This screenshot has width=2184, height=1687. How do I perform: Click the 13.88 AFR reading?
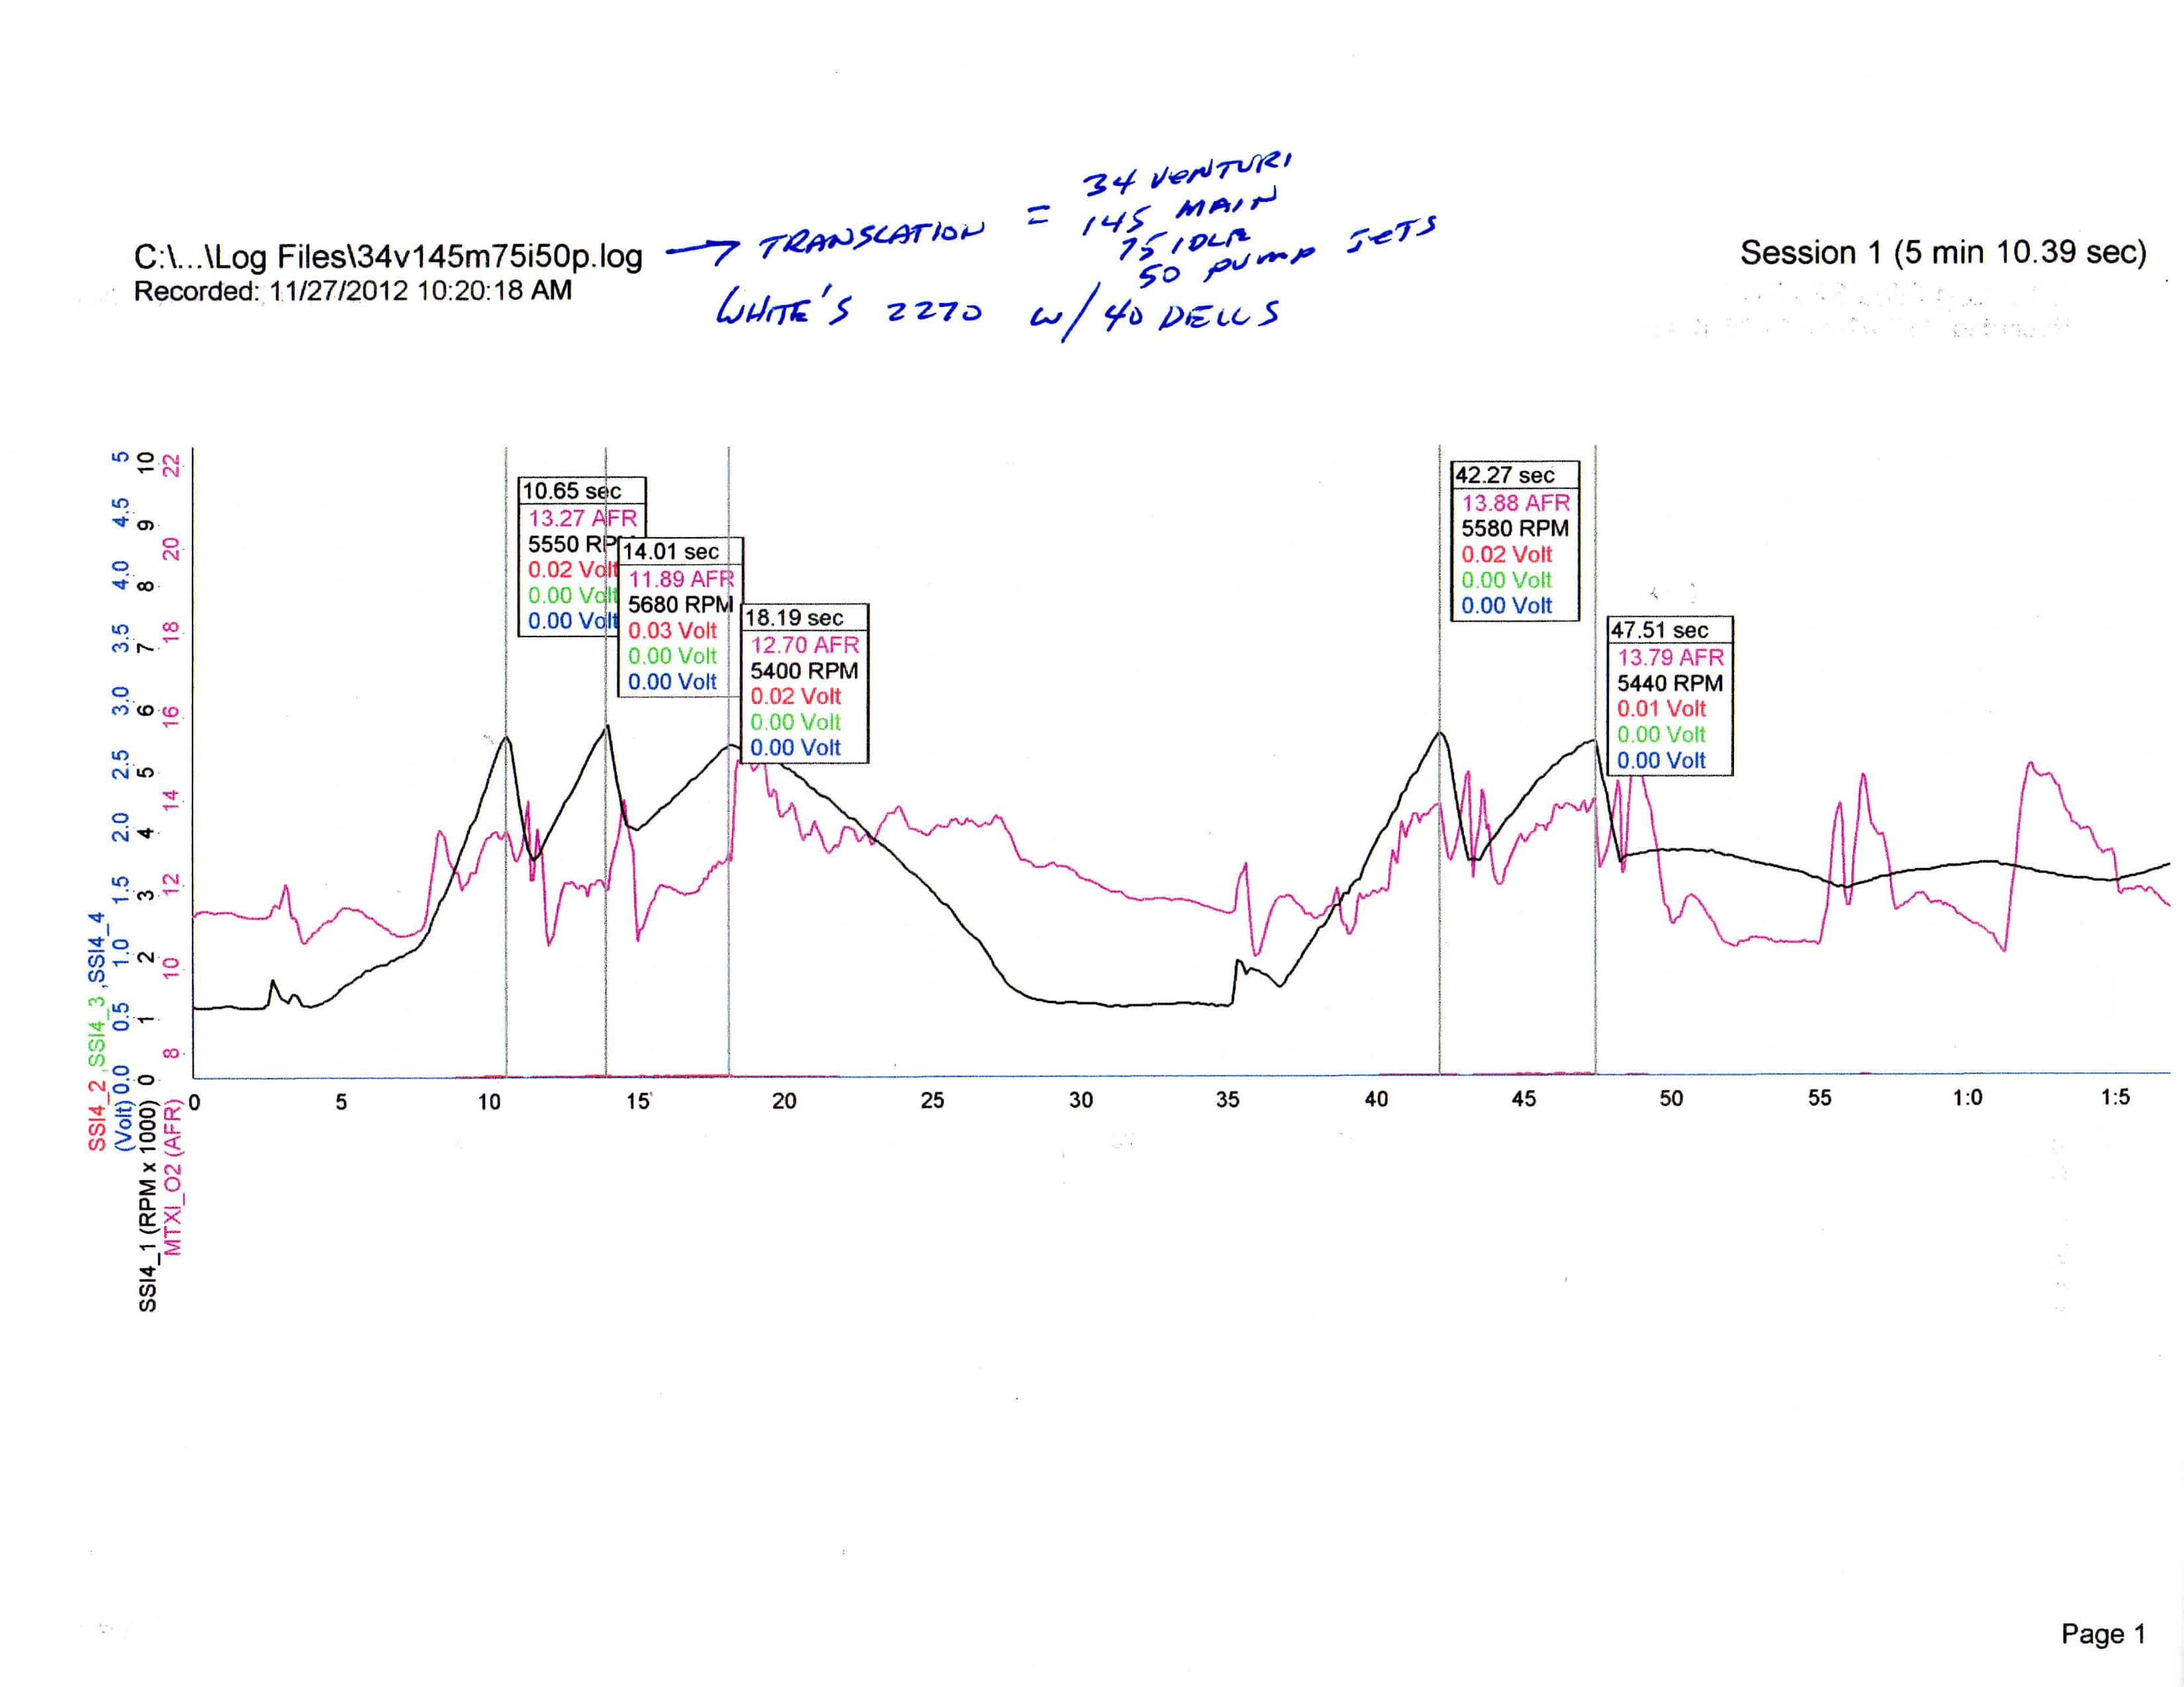coord(1516,503)
